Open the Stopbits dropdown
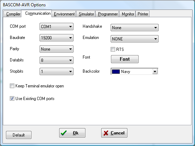The height and width of the screenshot is (146, 195). point(56,72)
